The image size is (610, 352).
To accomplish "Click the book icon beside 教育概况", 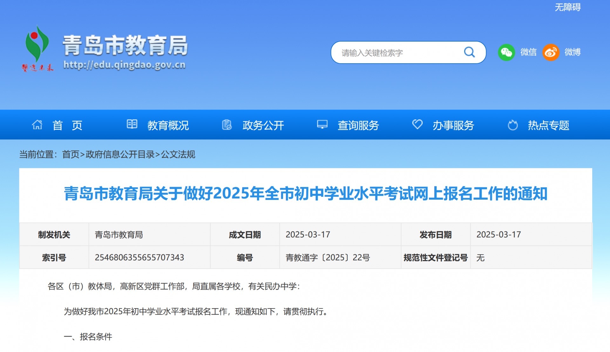I will [132, 124].
